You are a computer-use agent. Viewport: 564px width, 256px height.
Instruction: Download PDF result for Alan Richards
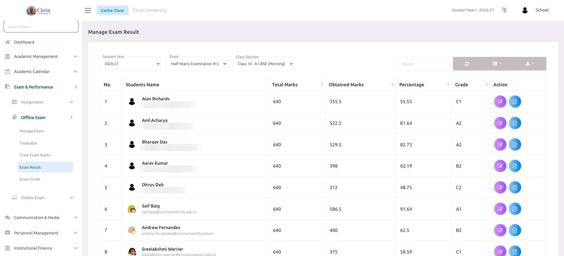coord(515,102)
